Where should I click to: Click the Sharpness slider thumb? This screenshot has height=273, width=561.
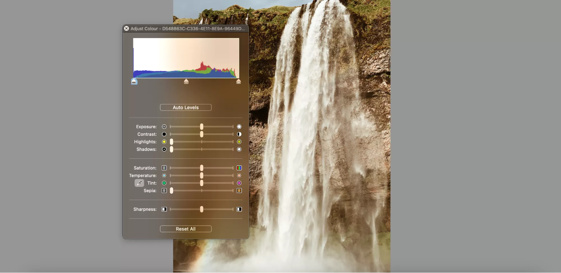pyautogui.click(x=201, y=209)
